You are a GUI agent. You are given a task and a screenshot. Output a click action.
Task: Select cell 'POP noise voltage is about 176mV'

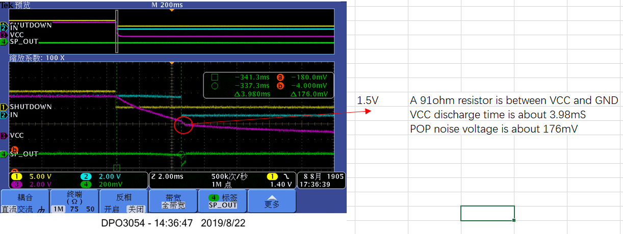[494, 129]
